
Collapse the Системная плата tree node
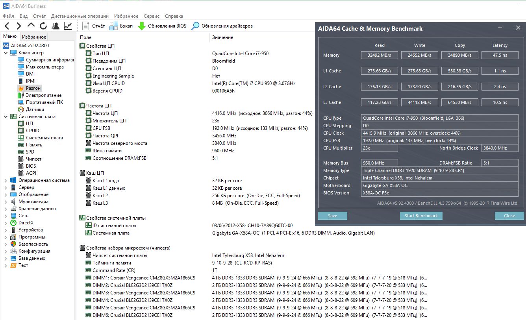pyautogui.click(x=6, y=117)
